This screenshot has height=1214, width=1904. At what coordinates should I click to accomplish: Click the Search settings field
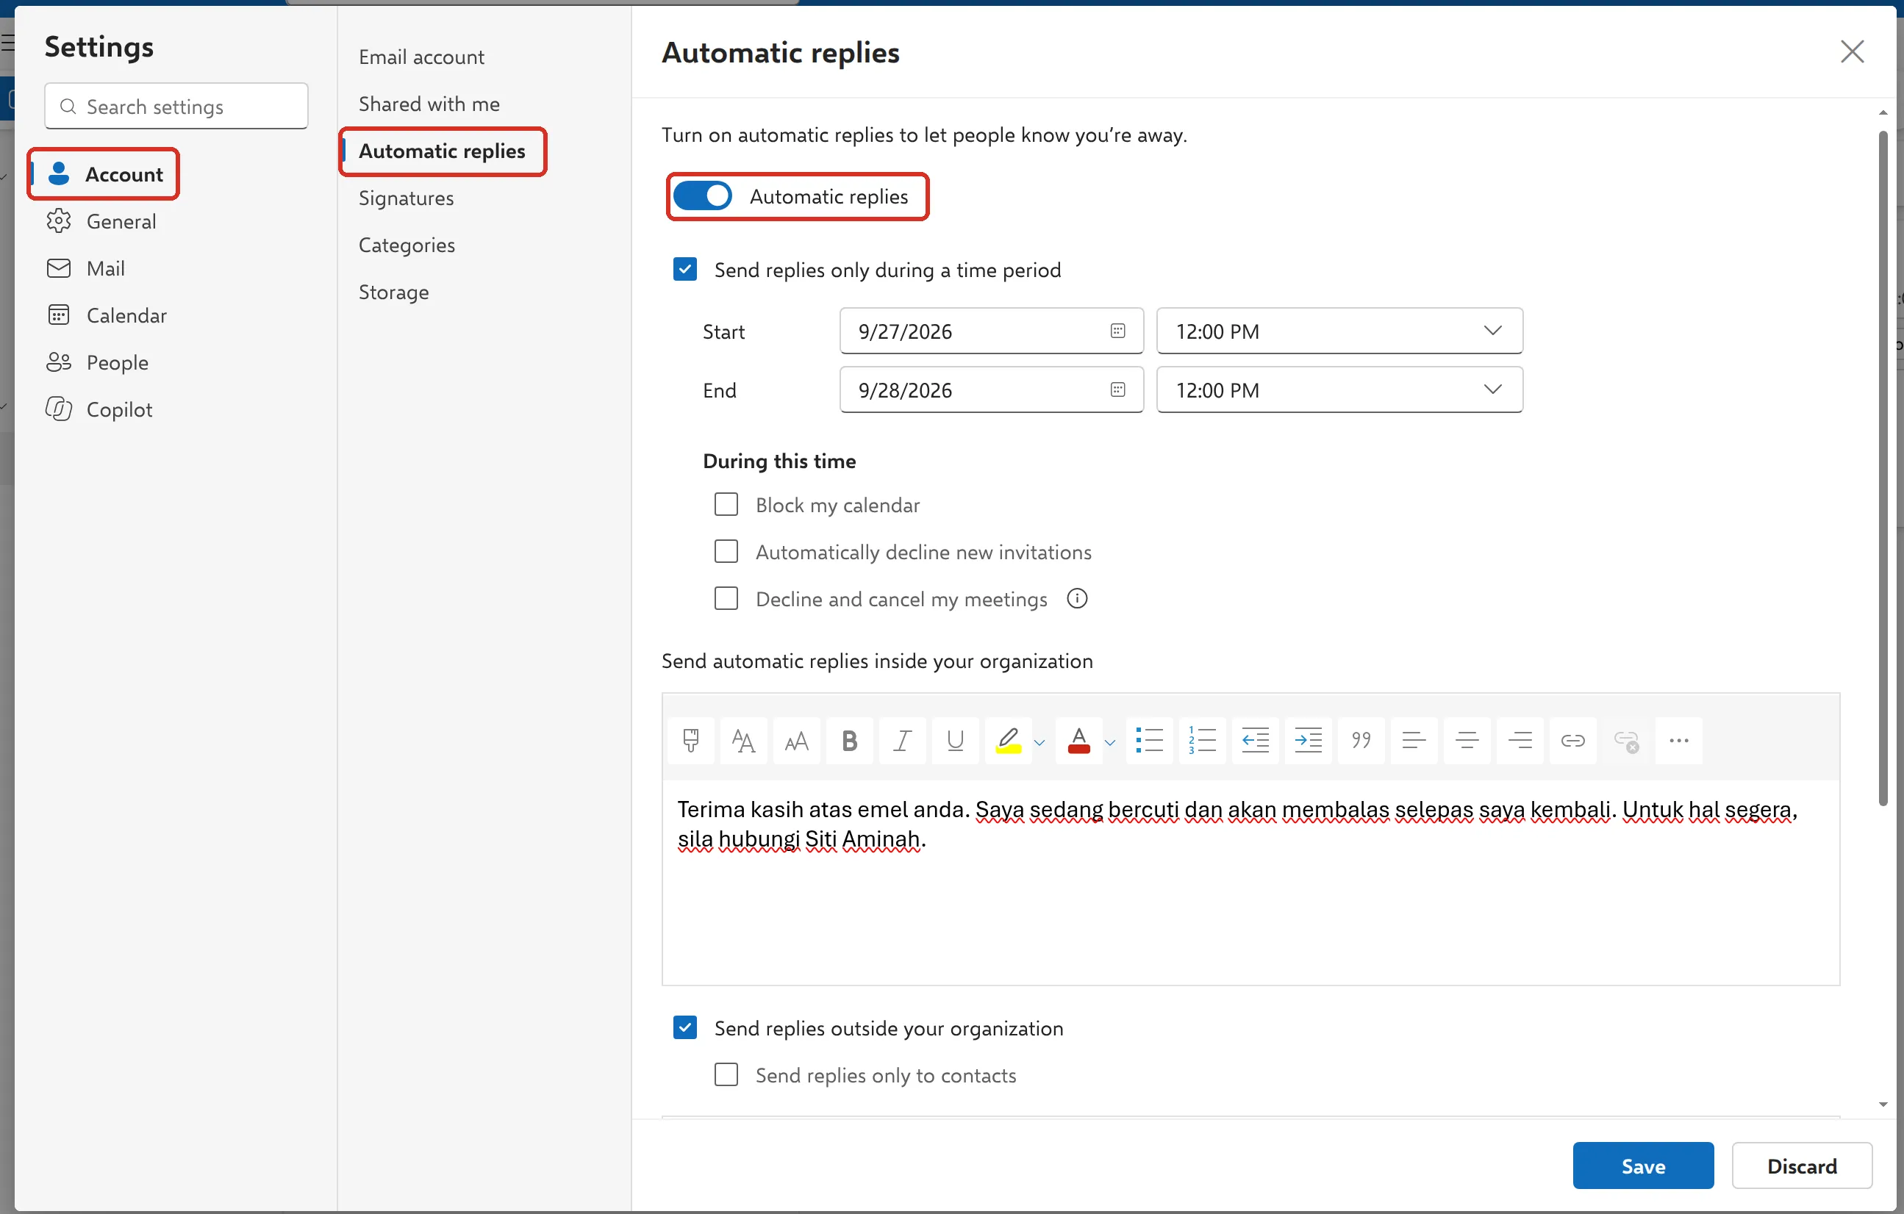176,106
